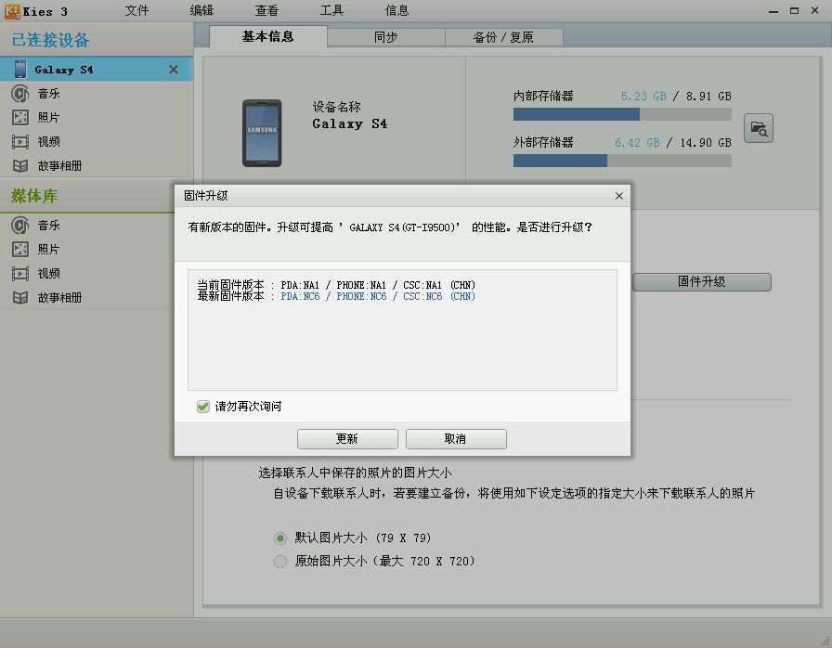Close the 固件升级 dialog
This screenshot has width=832, height=648.
coord(618,196)
